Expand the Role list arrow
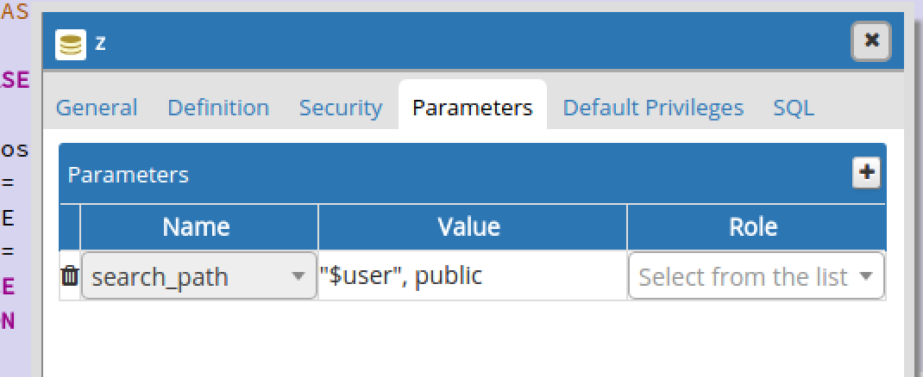The height and width of the screenshot is (377, 923). click(867, 276)
